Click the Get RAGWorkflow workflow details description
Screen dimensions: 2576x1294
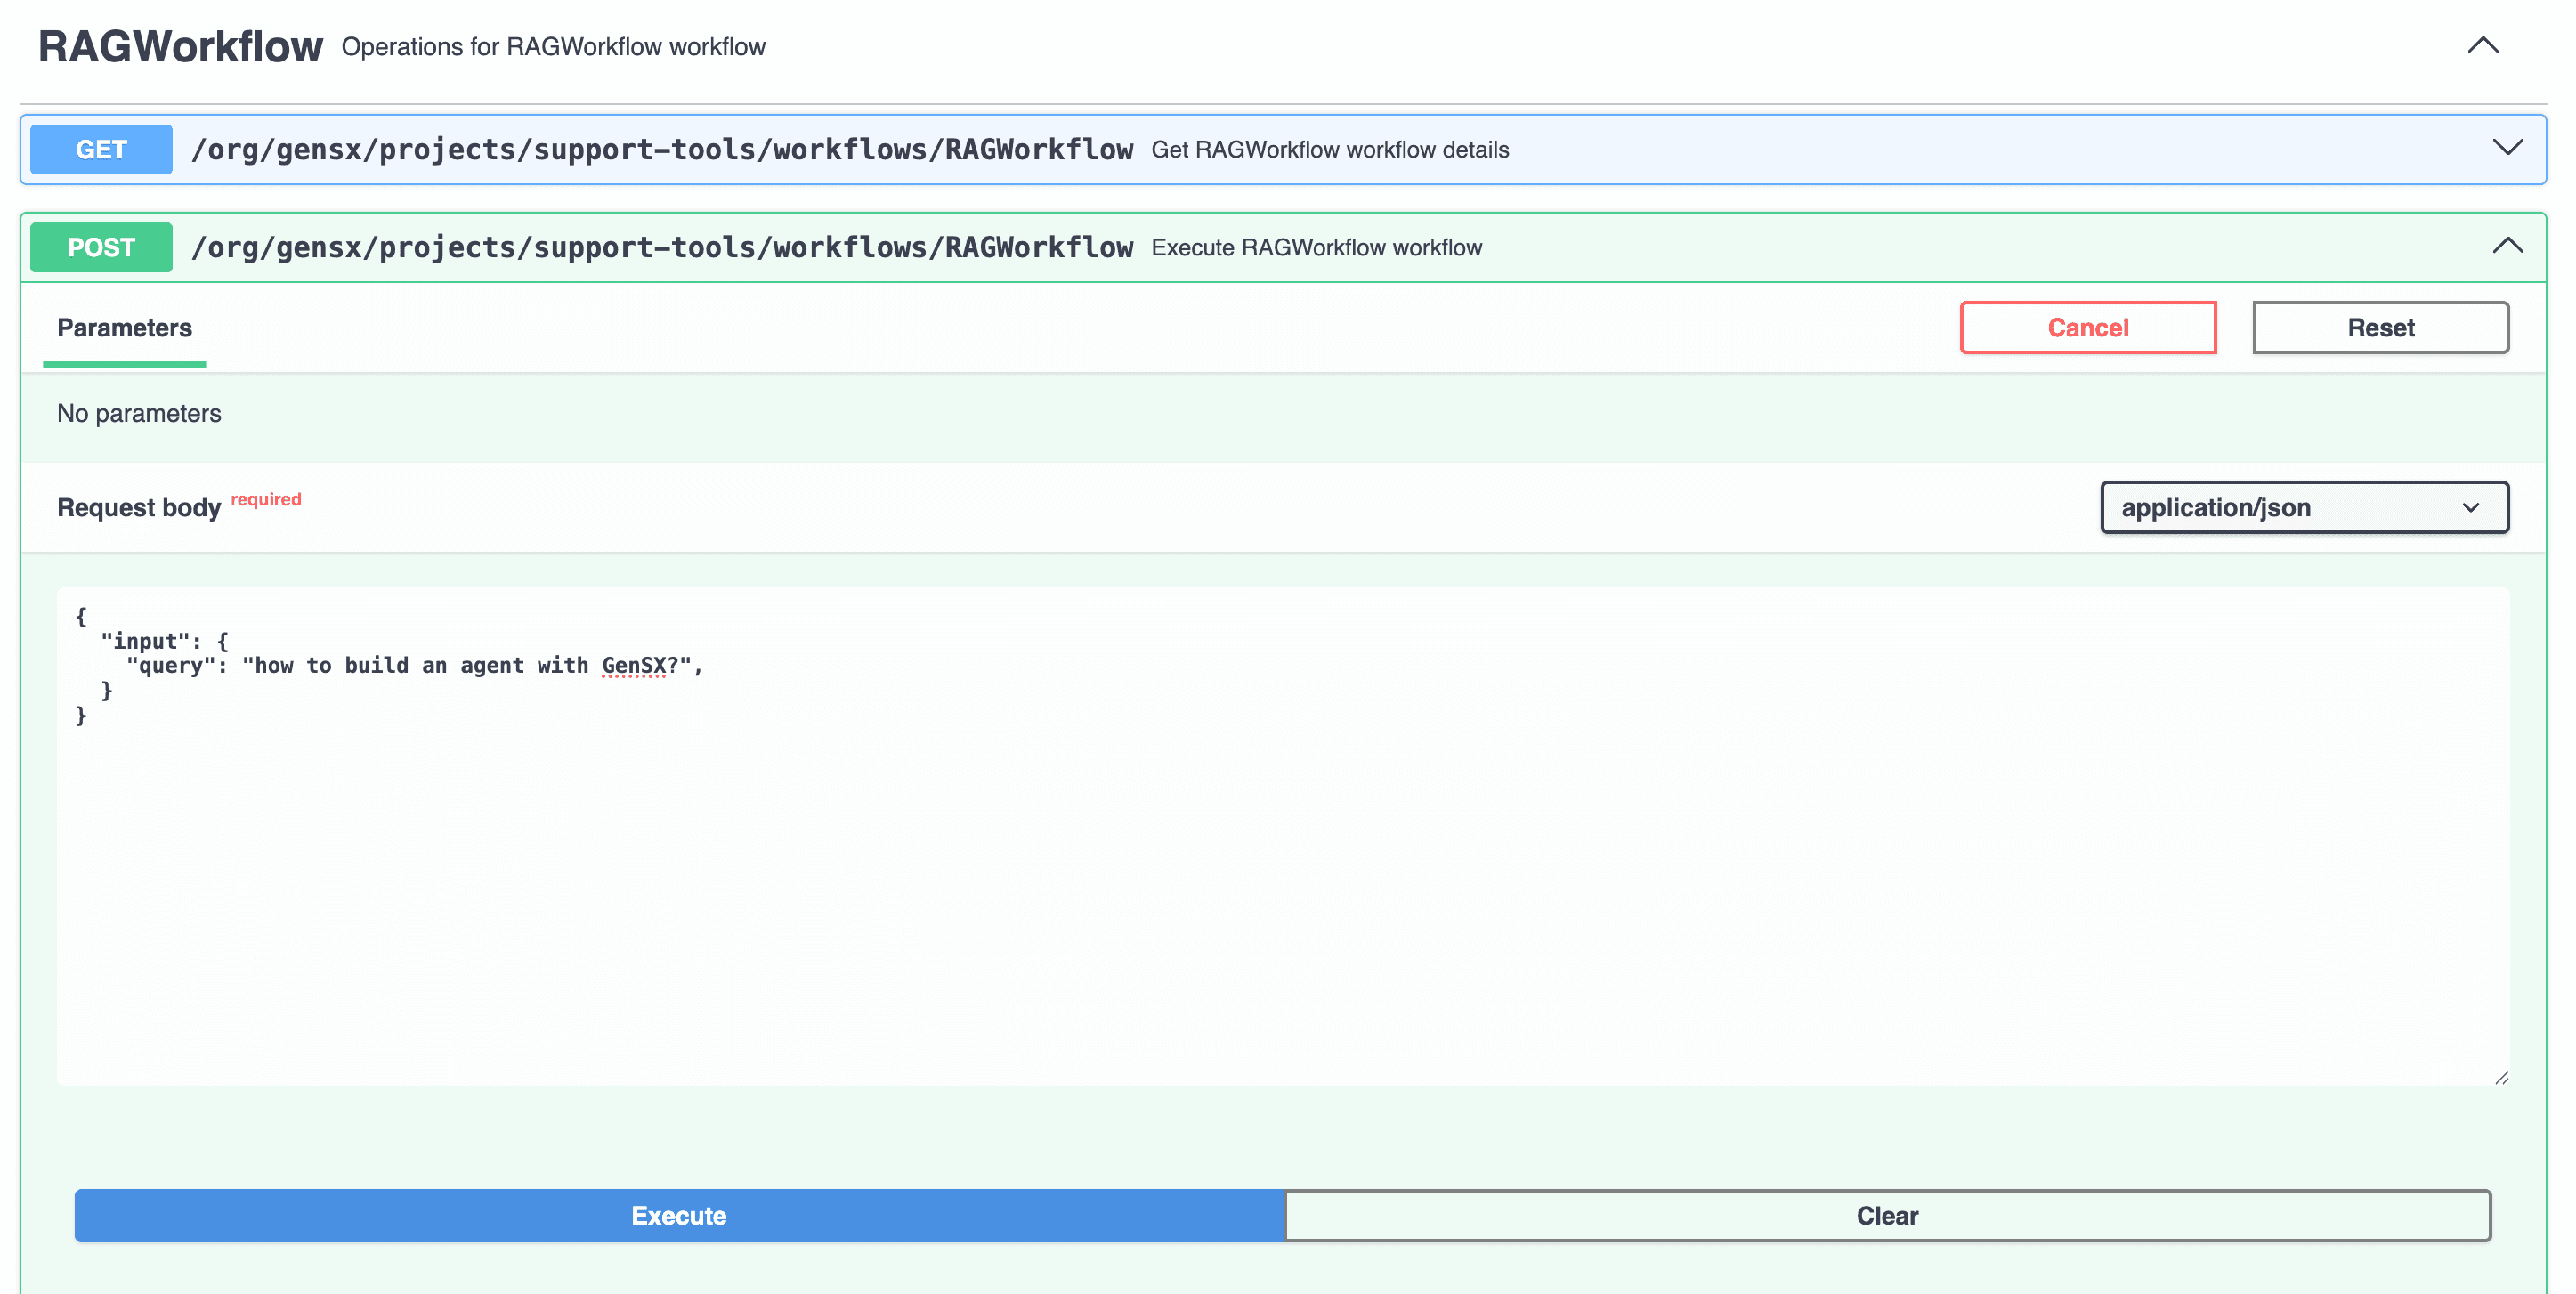pos(1329,150)
